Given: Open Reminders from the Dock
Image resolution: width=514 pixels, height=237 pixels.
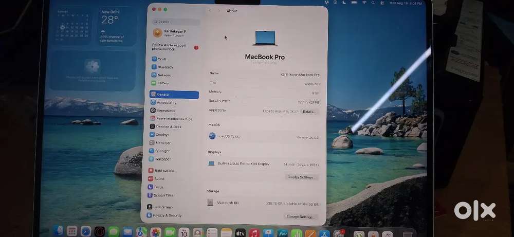Looking at the screenshot, I should coord(212,233).
